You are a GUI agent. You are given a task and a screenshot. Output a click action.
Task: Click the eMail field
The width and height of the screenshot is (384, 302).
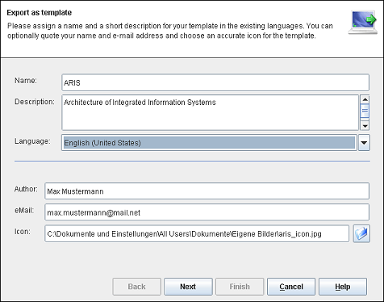coord(207,212)
